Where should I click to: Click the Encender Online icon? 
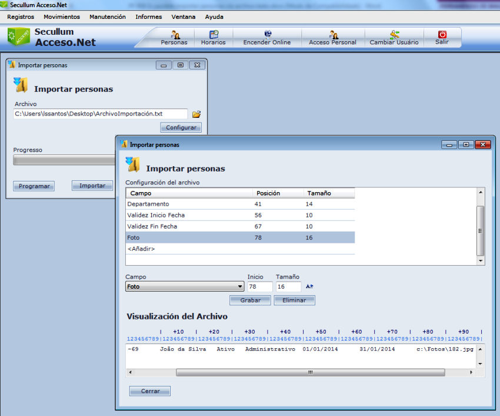click(268, 35)
